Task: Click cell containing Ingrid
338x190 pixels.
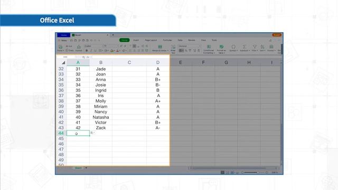Action: pyautogui.click(x=101, y=90)
